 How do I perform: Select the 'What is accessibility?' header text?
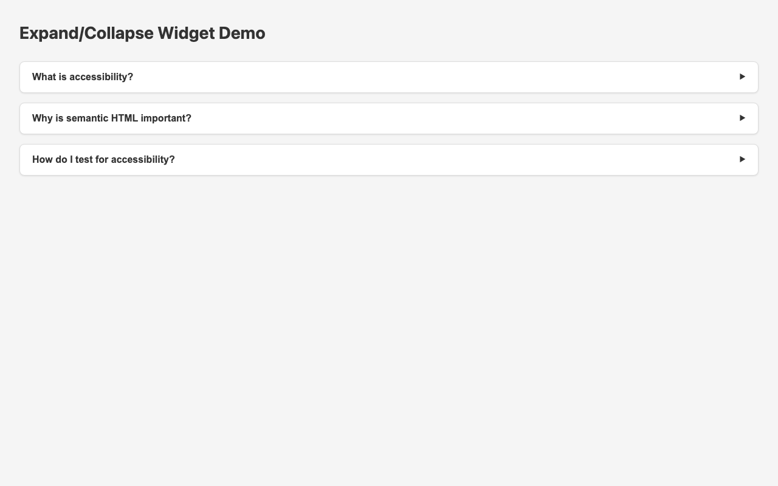click(83, 77)
